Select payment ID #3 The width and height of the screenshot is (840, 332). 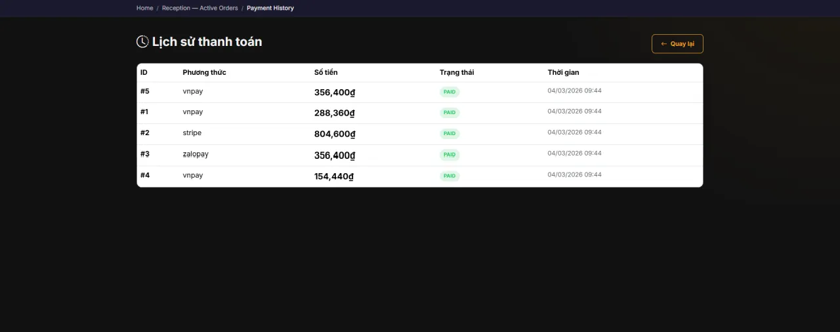pos(145,154)
